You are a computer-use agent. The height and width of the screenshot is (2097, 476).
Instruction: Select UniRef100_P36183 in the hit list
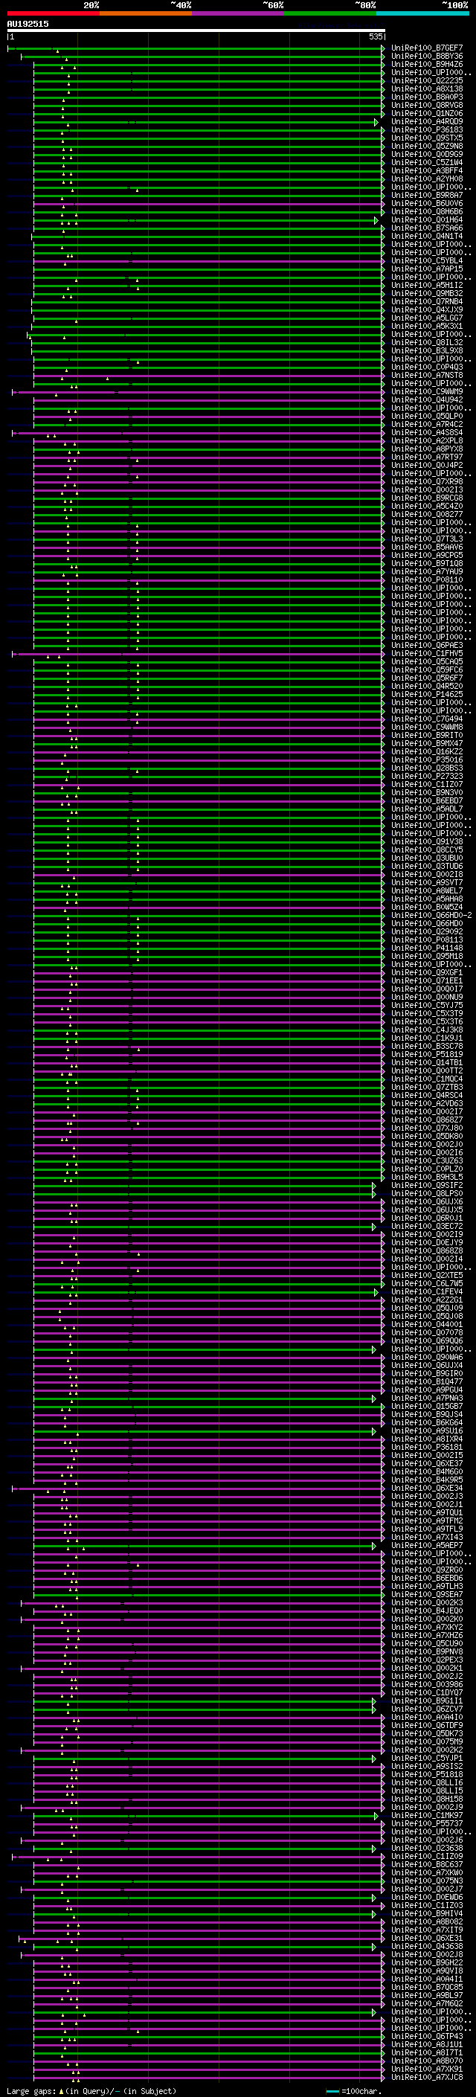(x=426, y=130)
